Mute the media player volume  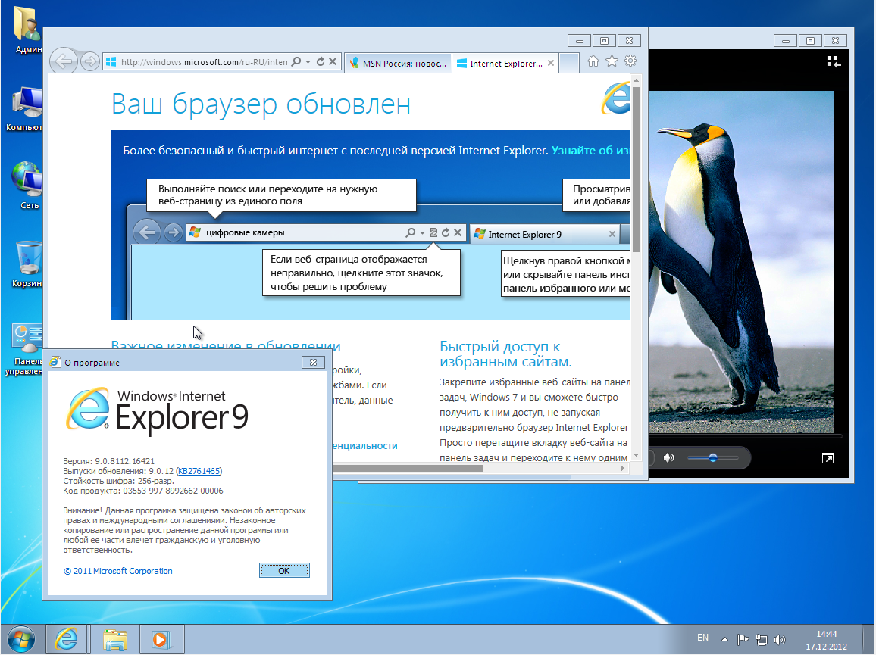668,458
